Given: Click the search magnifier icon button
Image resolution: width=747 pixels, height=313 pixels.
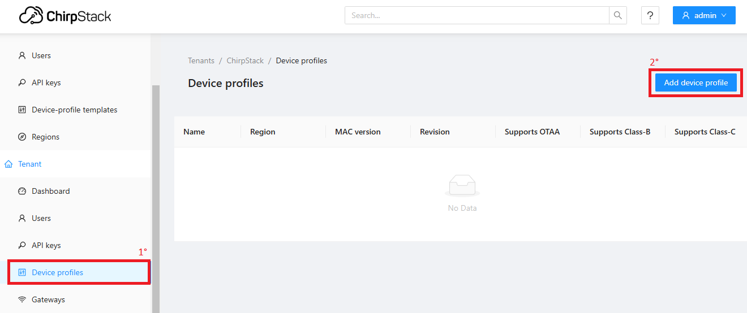Looking at the screenshot, I should 617,15.
